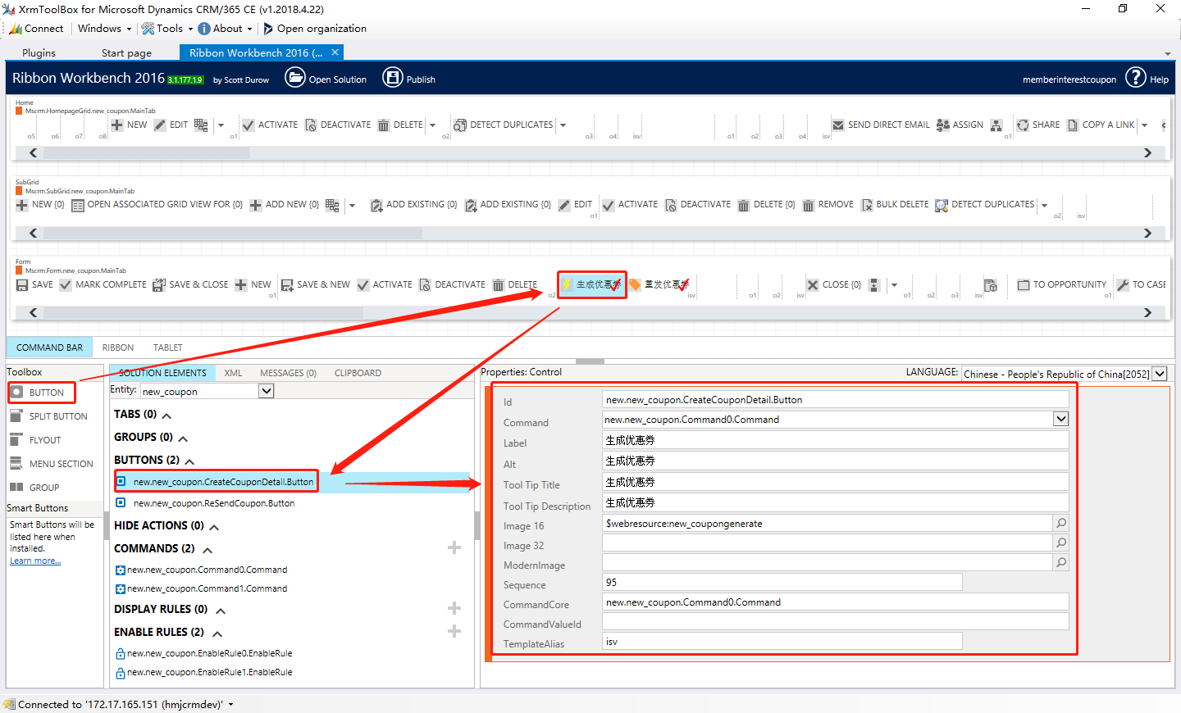This screenshot has height=713, width=1181.
Task: Click MARK COMPLETE in Form row
Action: [x=103, y=285]
